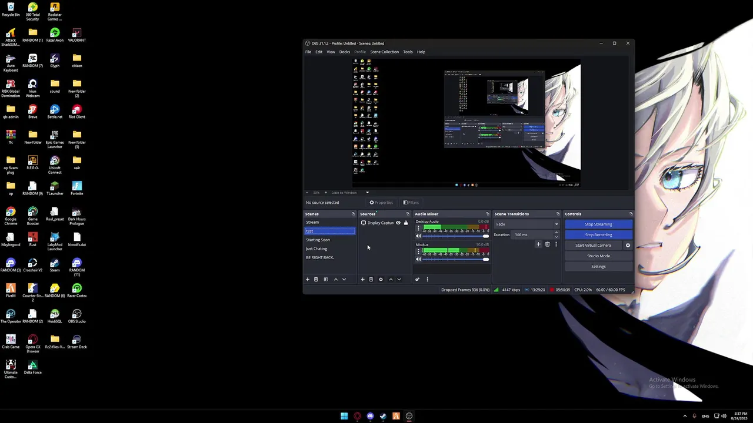Mute Mic/Aux speaker icon
This screenshot has width=753, height=423.
419,259
